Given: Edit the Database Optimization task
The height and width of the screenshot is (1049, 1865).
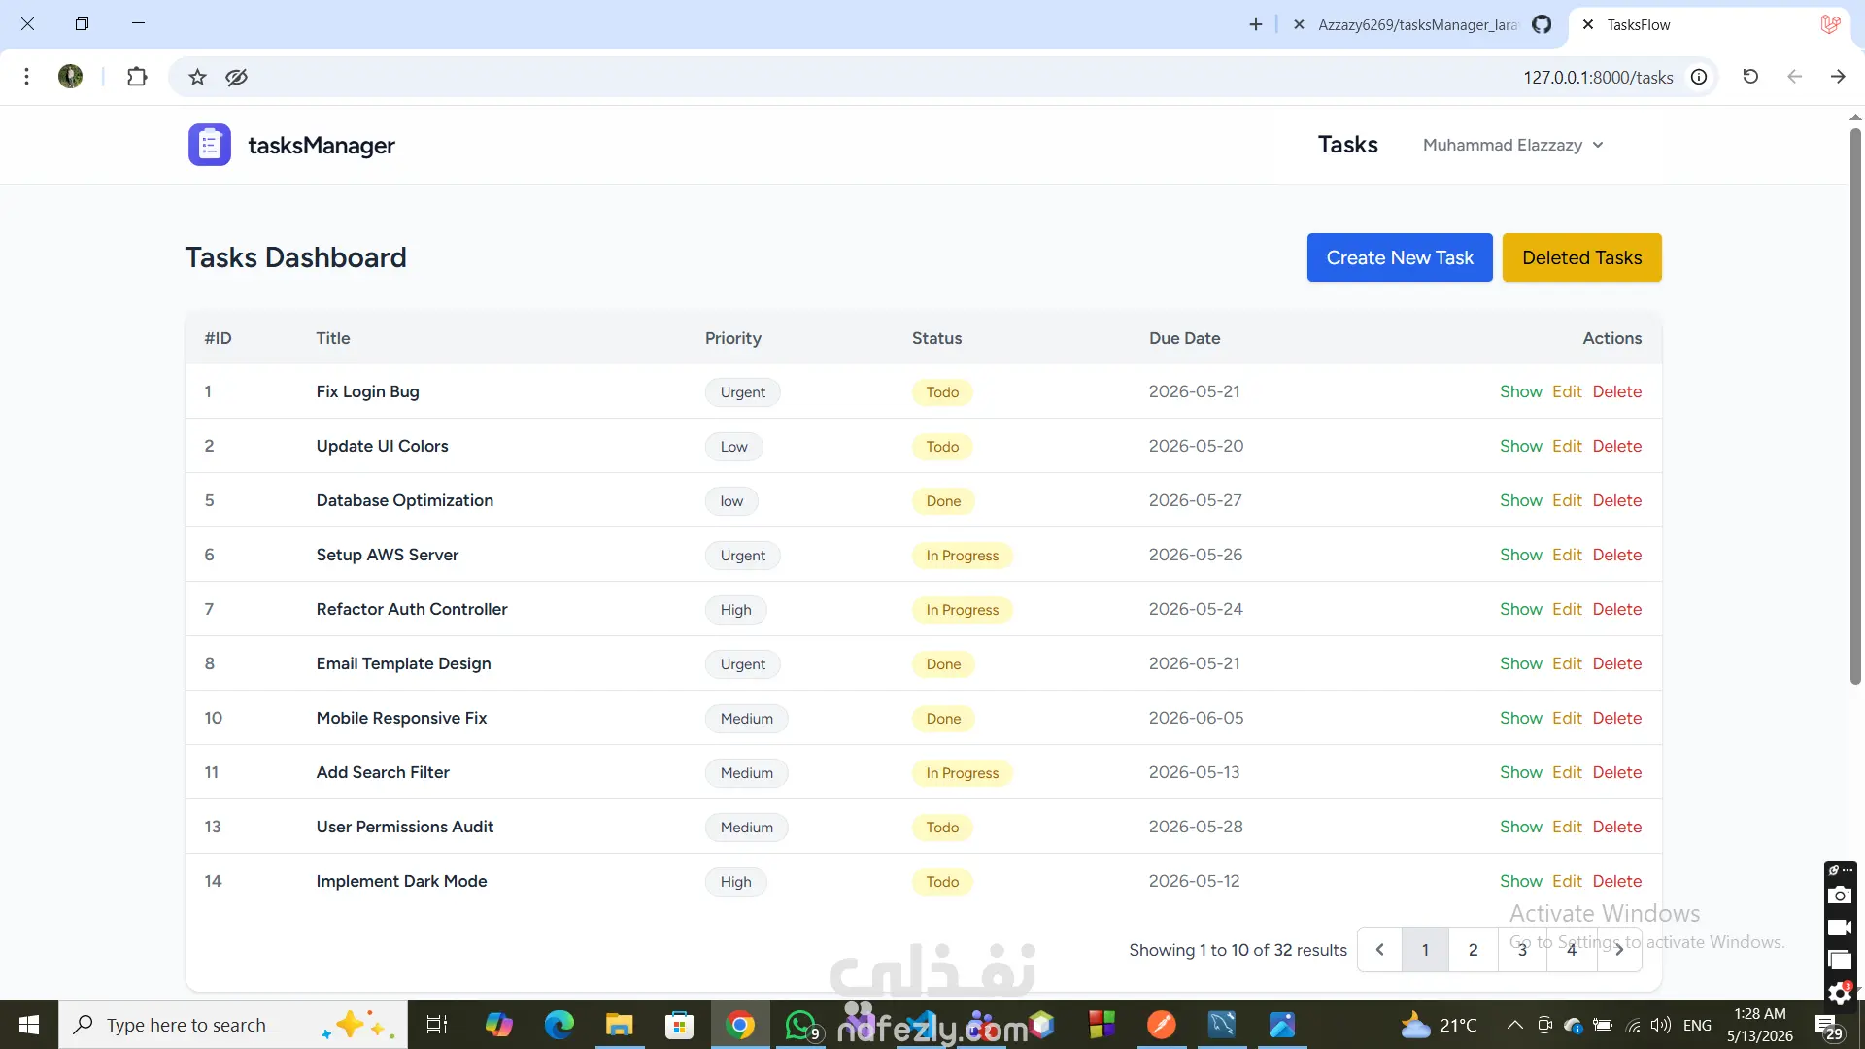Looking at the screenshot, I should (1567, 500).
